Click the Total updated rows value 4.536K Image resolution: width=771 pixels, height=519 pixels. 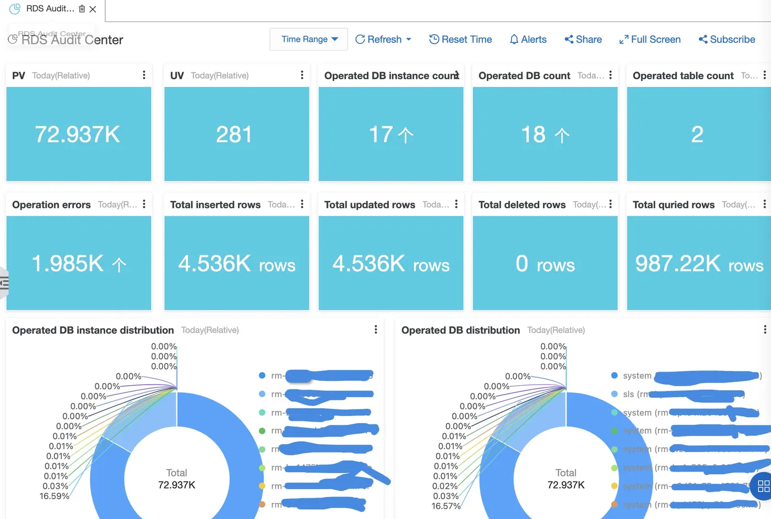369,264
